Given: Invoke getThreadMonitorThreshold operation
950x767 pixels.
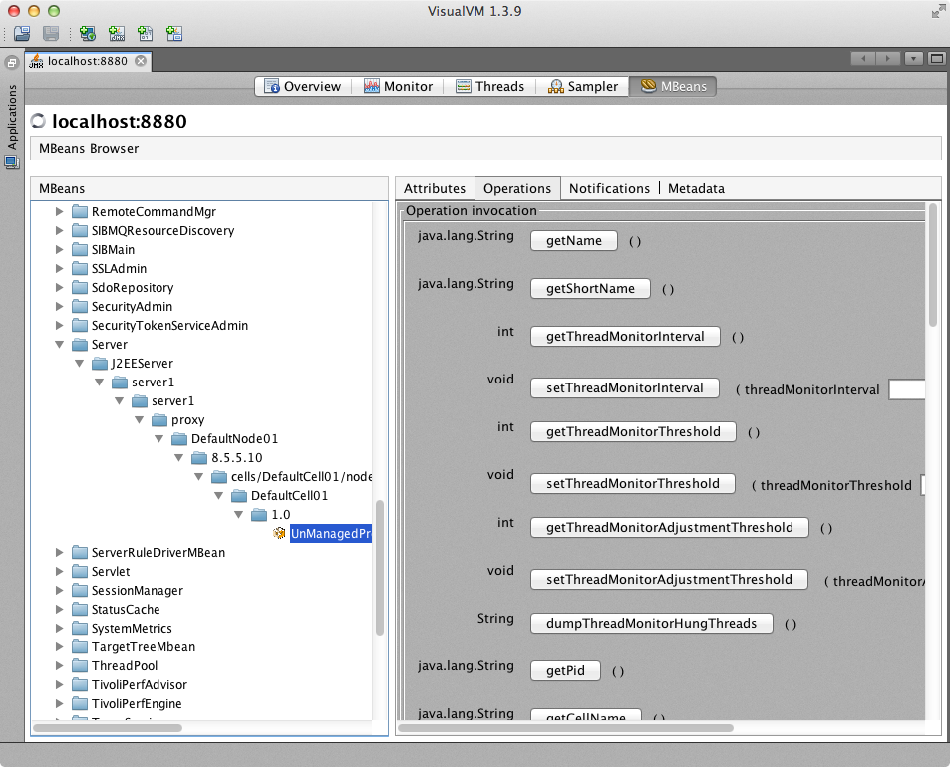Looking at the screenshot, I should 633,431.
